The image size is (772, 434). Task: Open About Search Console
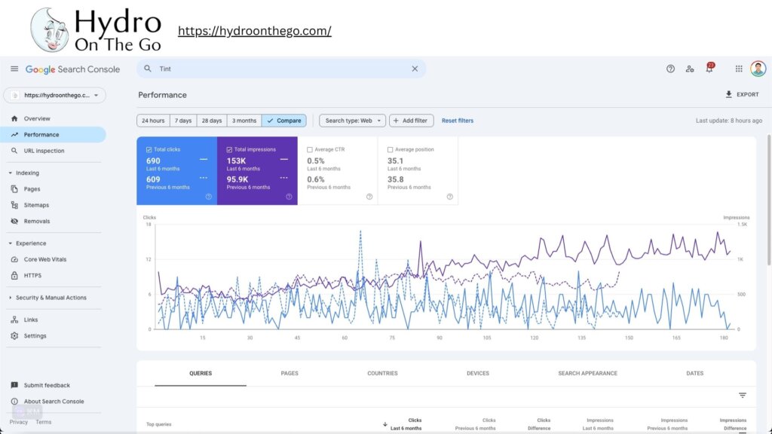pos(54,402)
